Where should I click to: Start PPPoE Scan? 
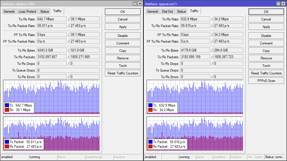pos(266,81)
